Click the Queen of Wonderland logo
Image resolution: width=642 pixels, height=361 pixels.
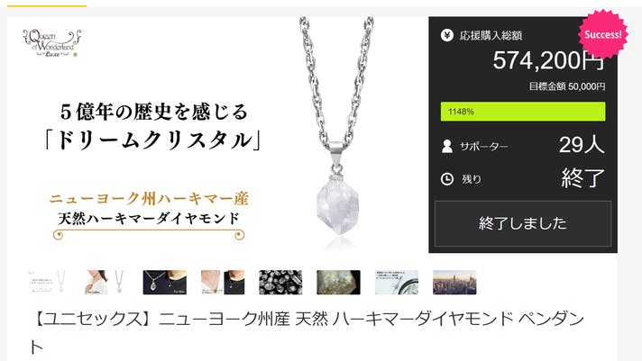(52, 43)
